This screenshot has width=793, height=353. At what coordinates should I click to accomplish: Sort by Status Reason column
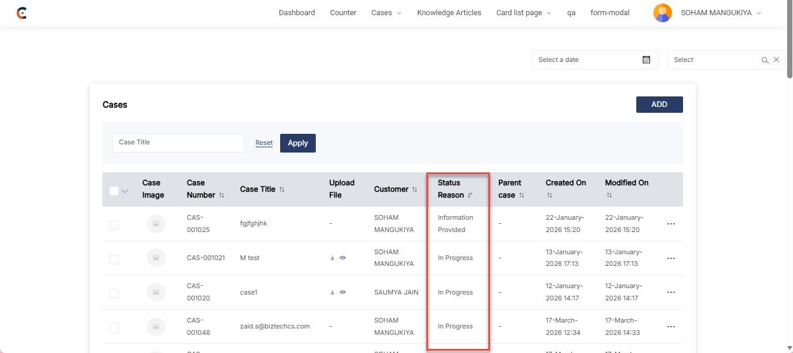click(x=470, y=196)
